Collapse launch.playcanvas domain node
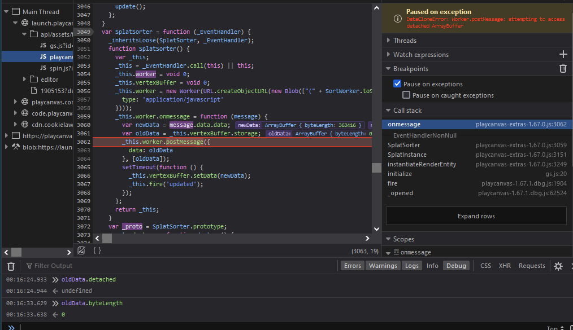The image size is (573, 330). (15, 23)
